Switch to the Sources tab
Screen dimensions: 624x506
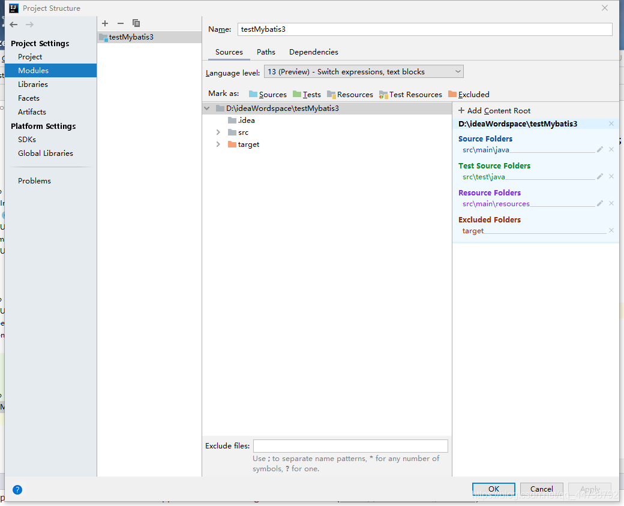(x=229, y=52)
